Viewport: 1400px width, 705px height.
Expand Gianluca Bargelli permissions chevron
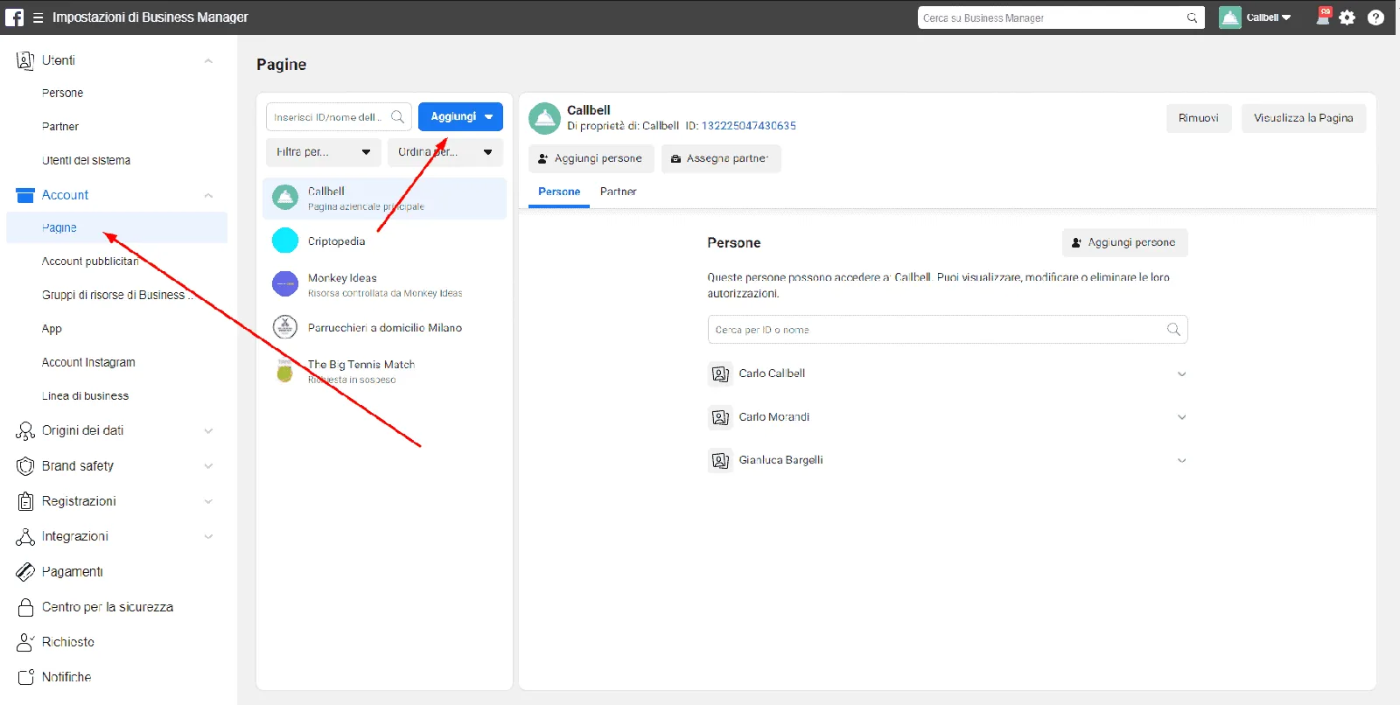[x=1181, y=460]
